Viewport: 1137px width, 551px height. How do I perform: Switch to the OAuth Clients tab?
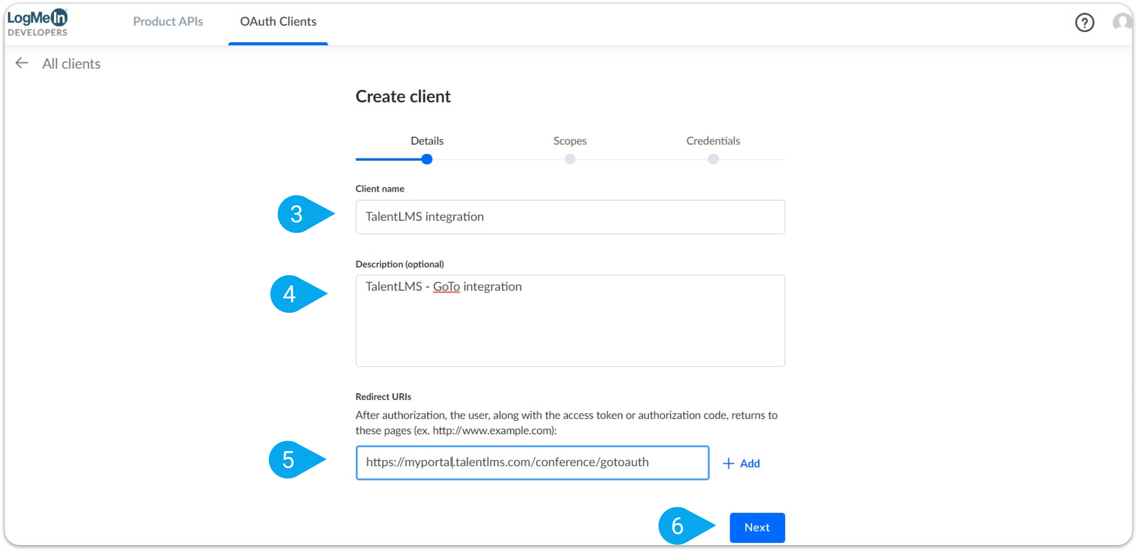point(278,22)
